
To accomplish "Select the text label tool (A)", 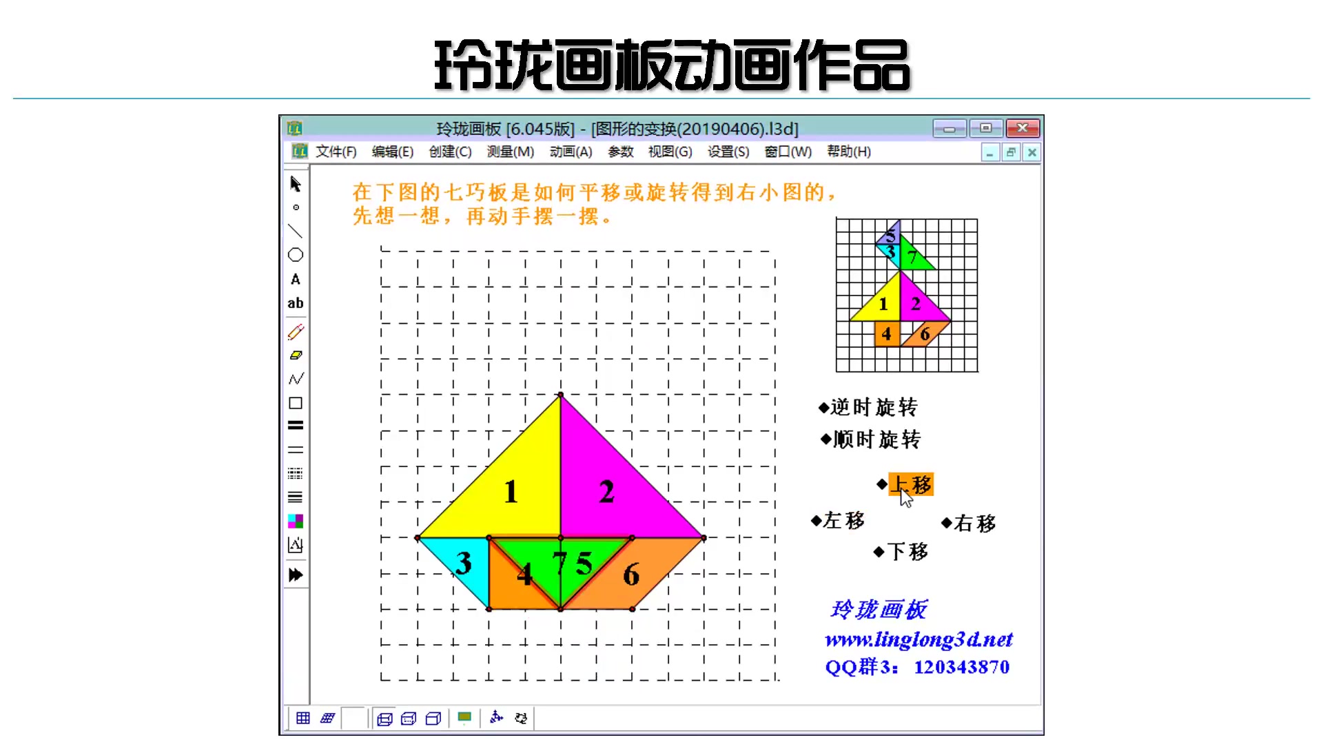I will click(296, 279).
